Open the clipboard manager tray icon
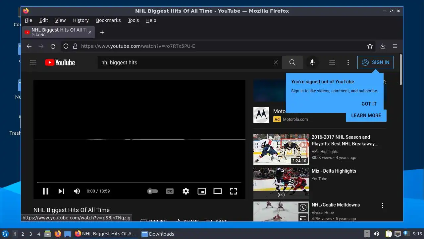The image size is (424, 239). [x=388, y=234]
